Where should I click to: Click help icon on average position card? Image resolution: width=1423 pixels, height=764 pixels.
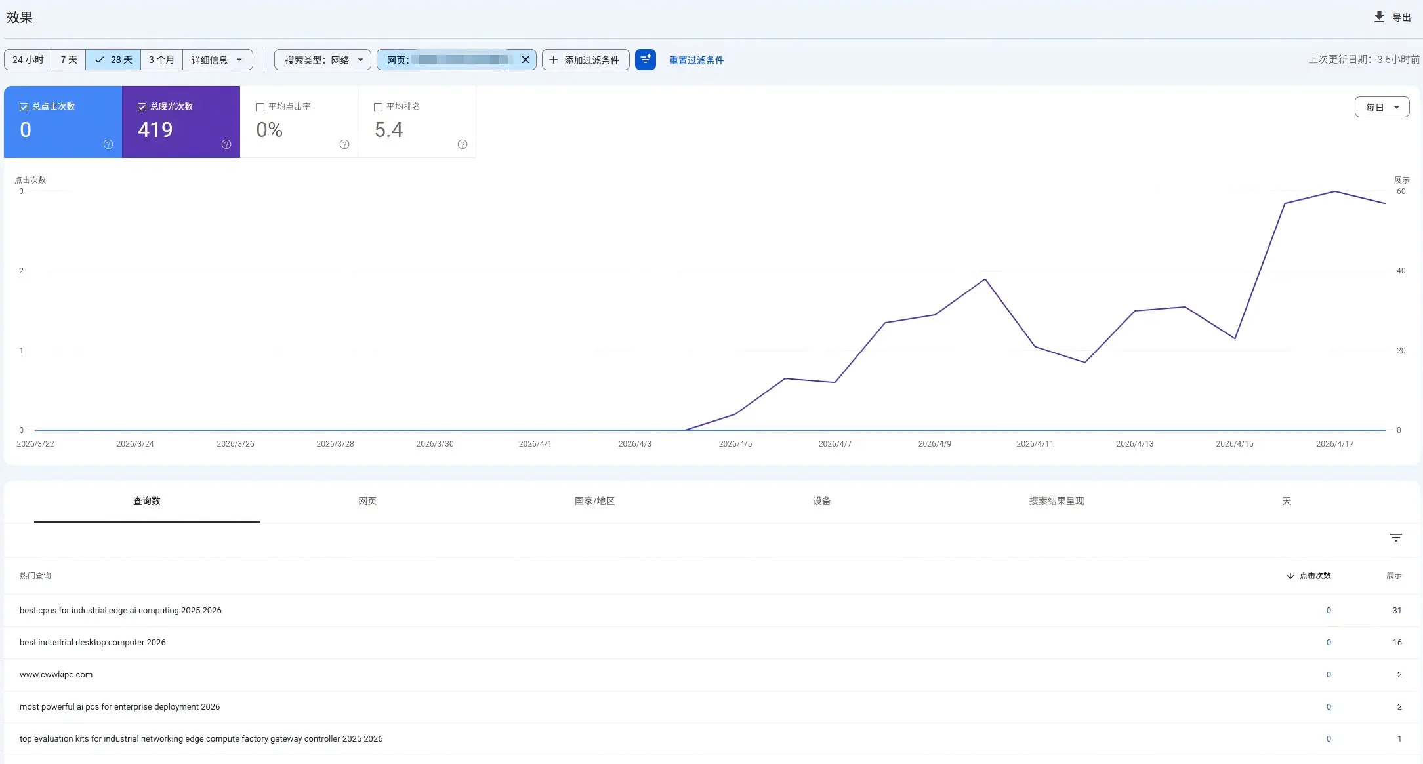[463, 144]
